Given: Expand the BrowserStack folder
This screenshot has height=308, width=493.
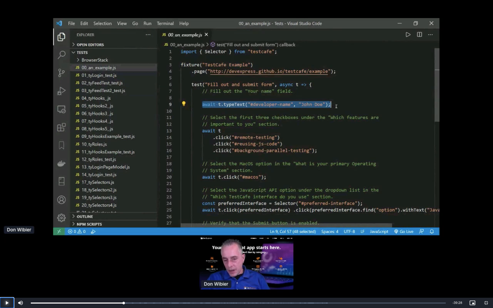Looking at the screenshot, I should [94, 60].
